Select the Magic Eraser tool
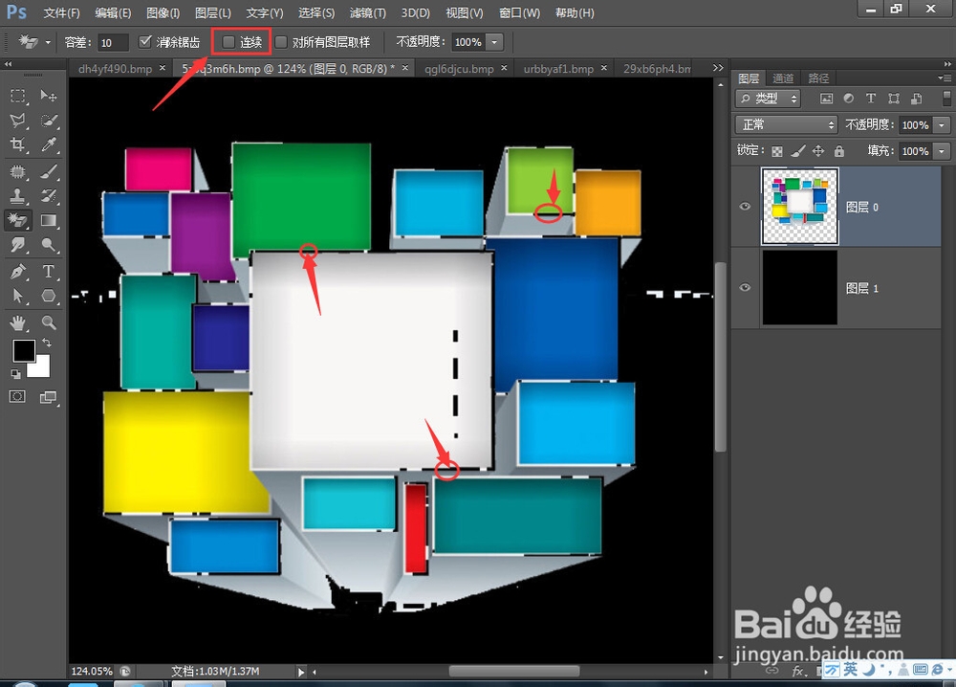The height and width of the screenshot is (687, 956). click(x=17, y=220)
